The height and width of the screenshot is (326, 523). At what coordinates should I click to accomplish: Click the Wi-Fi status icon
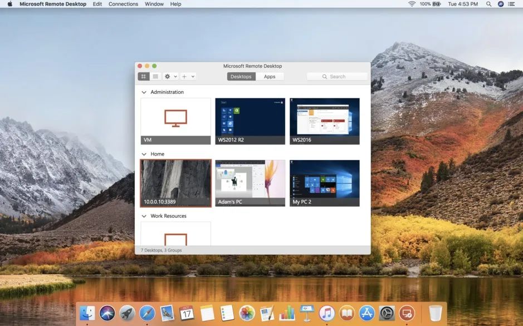[412, 4]
